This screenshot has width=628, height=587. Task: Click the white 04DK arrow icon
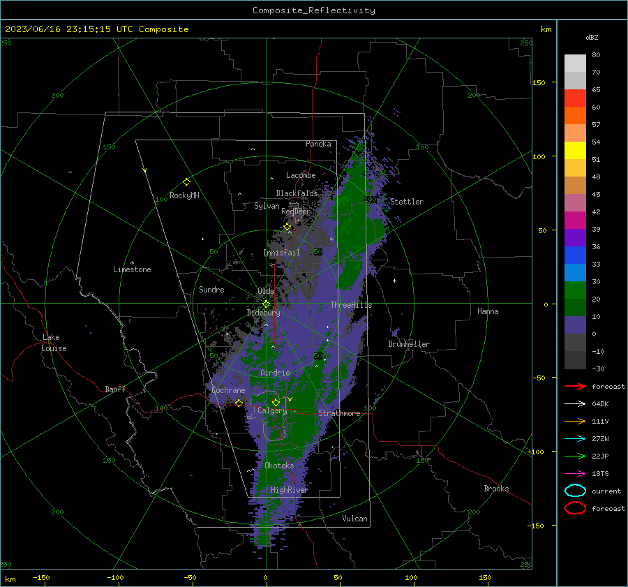click(x=575, y=404)
